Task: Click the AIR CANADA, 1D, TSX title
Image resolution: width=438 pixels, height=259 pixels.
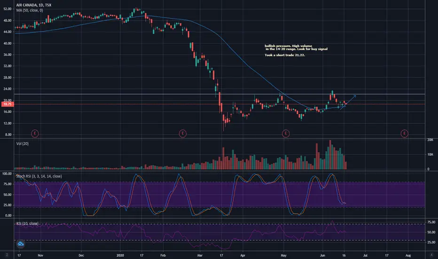Action: (x=33, y=5)
